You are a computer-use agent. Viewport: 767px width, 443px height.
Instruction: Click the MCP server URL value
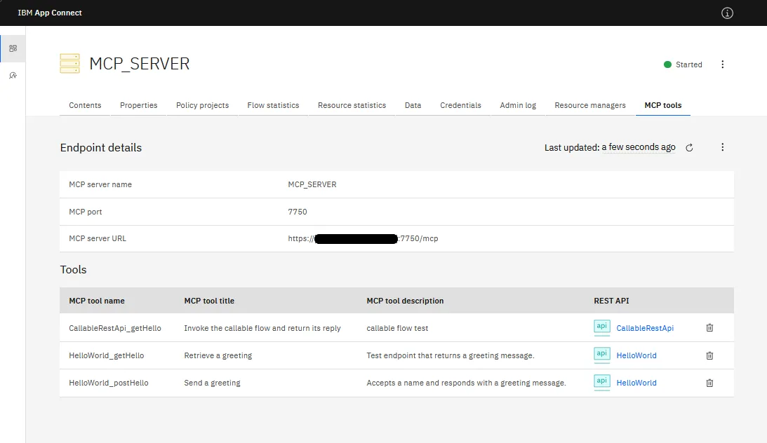363,238
